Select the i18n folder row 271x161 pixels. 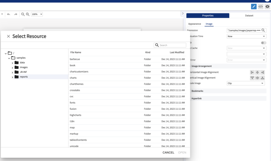tap(128, 121)
